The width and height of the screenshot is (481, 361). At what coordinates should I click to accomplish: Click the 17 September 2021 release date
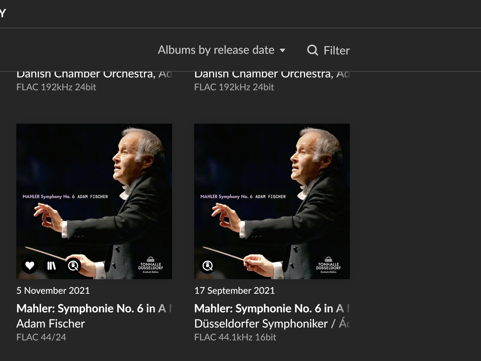click(x=234, y=290)
